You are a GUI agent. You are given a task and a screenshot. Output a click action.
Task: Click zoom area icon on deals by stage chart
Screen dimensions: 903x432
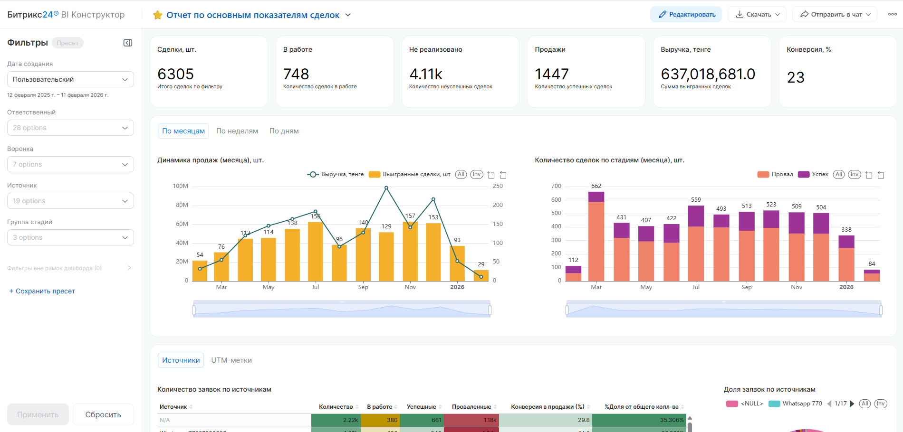(869, 175)
